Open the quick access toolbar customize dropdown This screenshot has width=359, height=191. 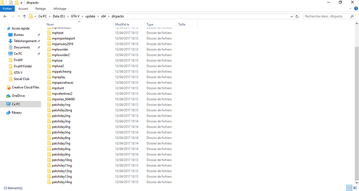pos(21,3)
